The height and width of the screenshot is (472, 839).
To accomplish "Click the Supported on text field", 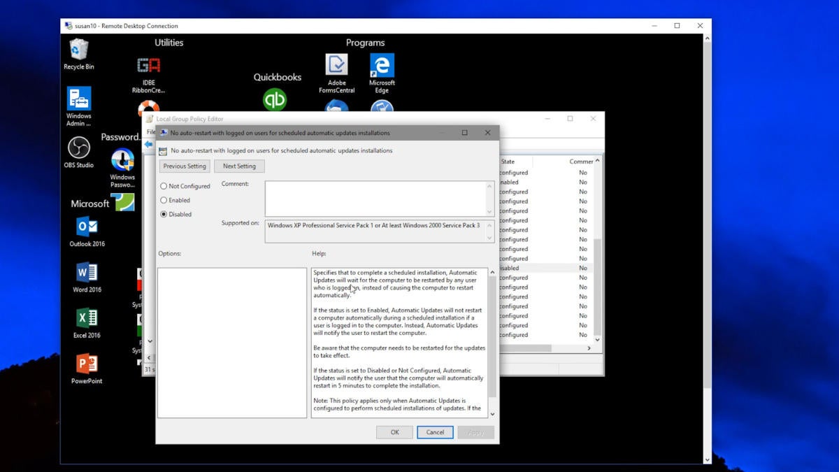I will click(x=375, y=231).
